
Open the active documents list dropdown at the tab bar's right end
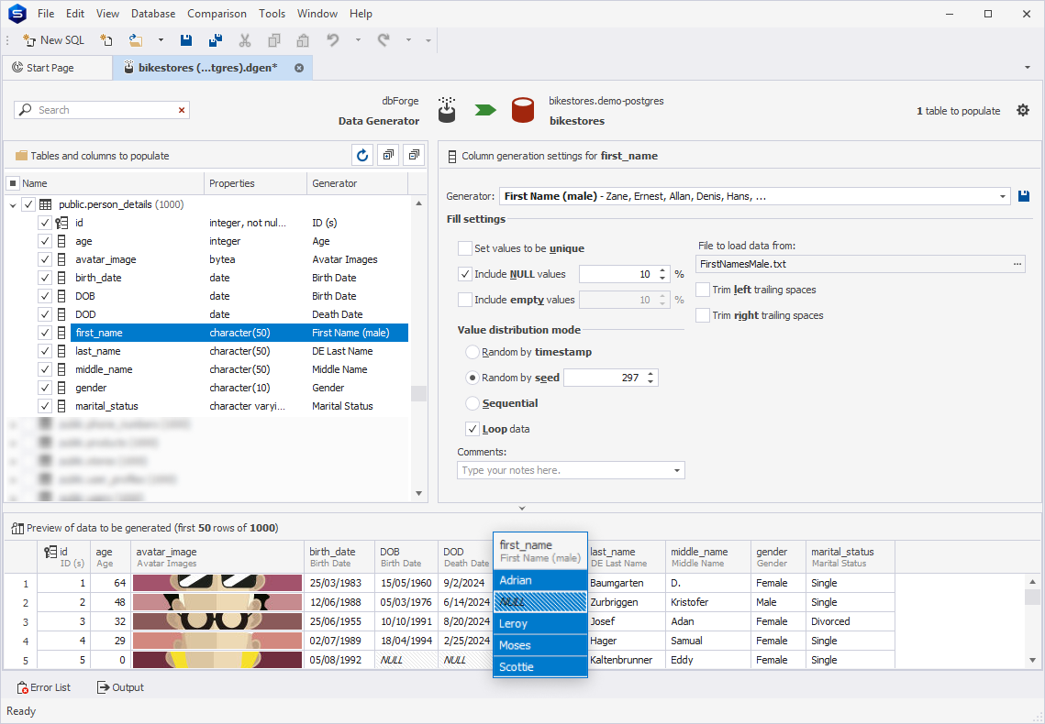[1027, 68]
